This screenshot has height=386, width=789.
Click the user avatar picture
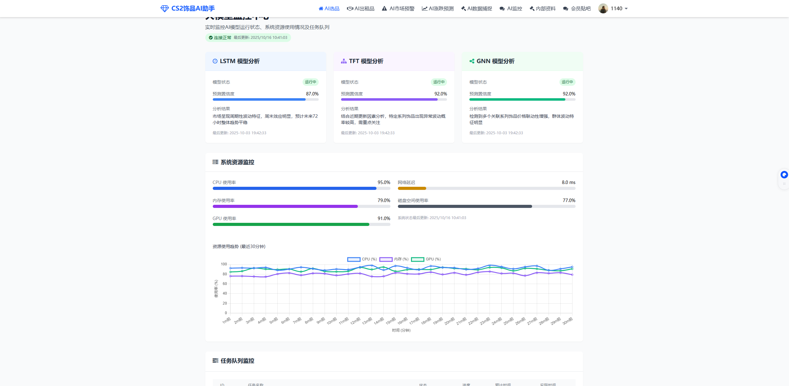(603, 8)
